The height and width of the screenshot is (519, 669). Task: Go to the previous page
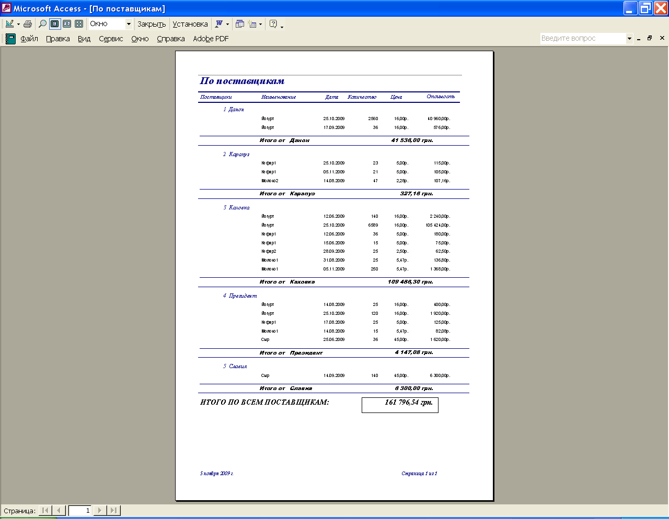pyautogui.click(x=59, y=510)
